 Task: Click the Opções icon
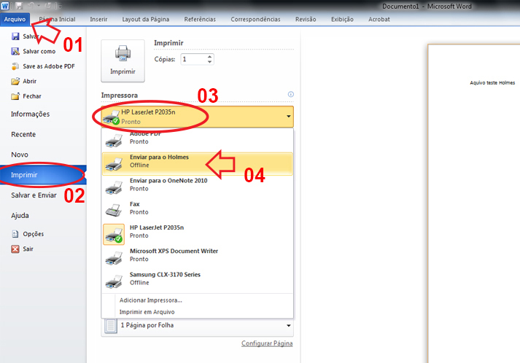click(15, 234)
